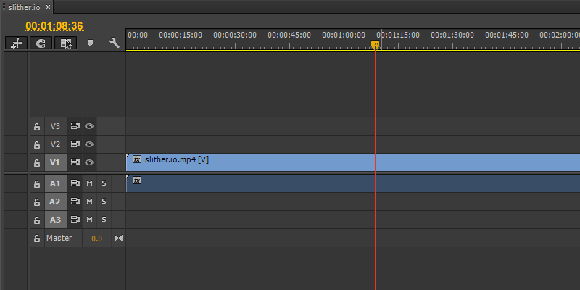Viewport: 580px width, 290px height.
Task: Select the slither.io sequence tab
Action: coord(24,7)
